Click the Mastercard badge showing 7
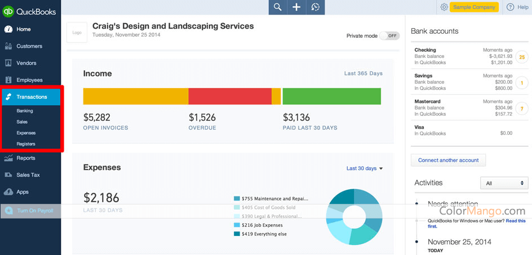The height and width of the screenshot is (255, 532). coord(522,108)
